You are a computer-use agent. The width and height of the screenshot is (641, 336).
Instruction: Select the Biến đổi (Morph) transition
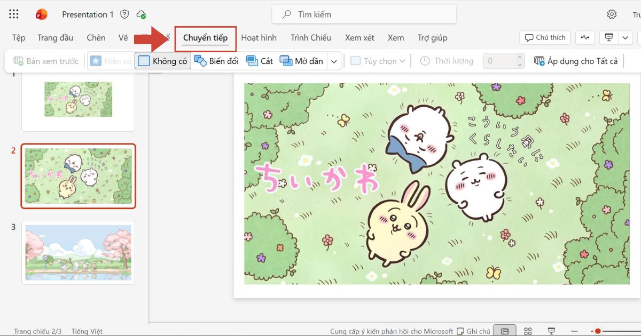pyautogui.click(x=216, y=61)
